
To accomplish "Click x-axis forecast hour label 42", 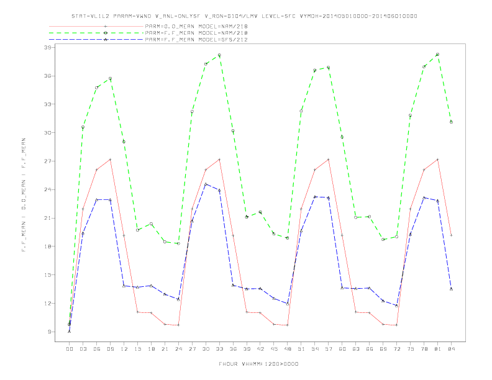I will [260, 349].
